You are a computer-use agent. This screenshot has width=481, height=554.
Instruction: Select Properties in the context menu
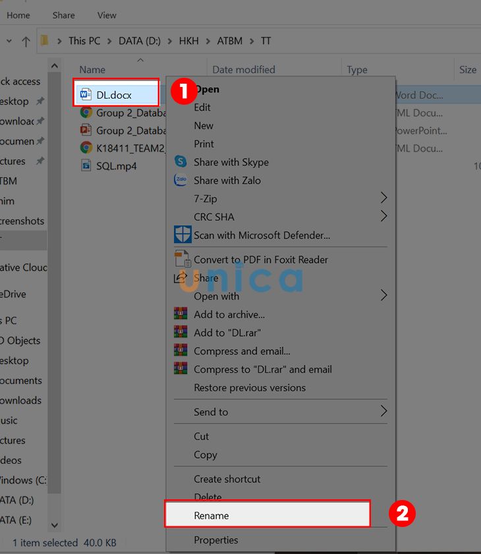(x=281, y=540)
